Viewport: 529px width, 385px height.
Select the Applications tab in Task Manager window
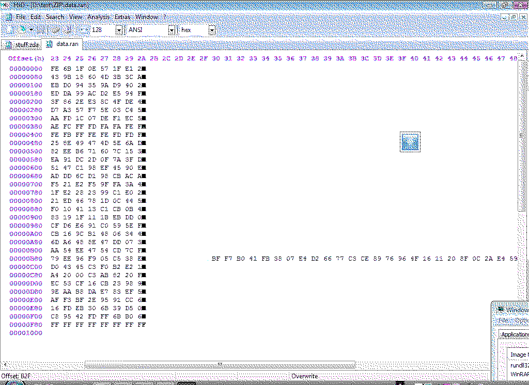[514, 334]
